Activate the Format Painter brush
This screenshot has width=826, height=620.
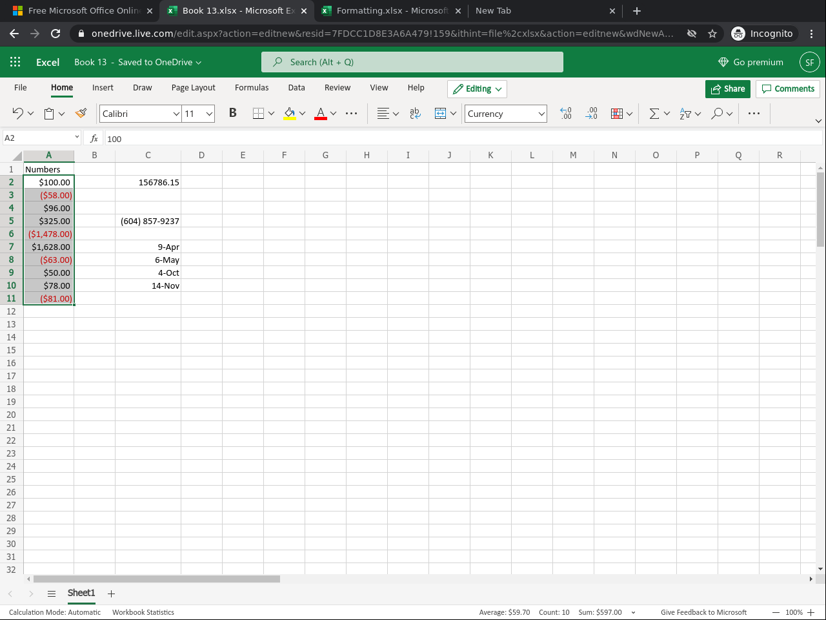81,114
